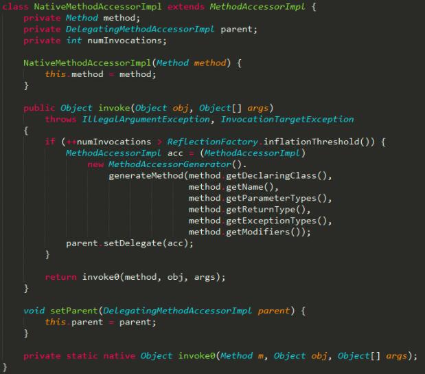Click DelegatingMethodAccessorImpl type in parent field
425x374 pixels.
click(140, 30)
